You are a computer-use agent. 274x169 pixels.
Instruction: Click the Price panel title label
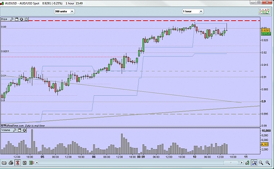tap(4, 19)
